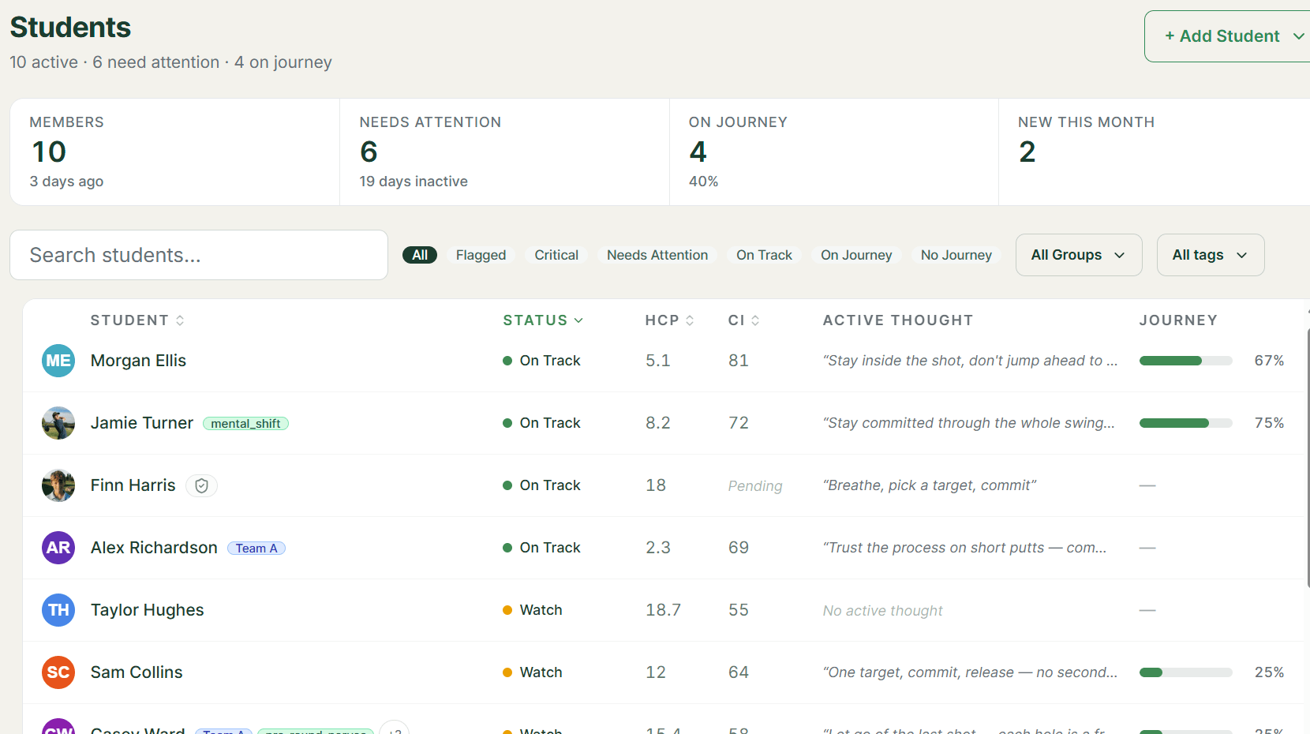Click Morgan Ellis's On Track status
1310x734 pixels.
point(541,361)
